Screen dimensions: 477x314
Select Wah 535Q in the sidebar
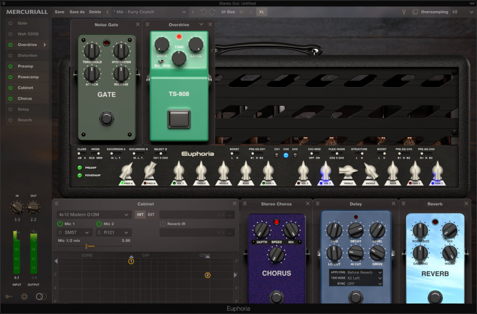(x=27, y=34)
